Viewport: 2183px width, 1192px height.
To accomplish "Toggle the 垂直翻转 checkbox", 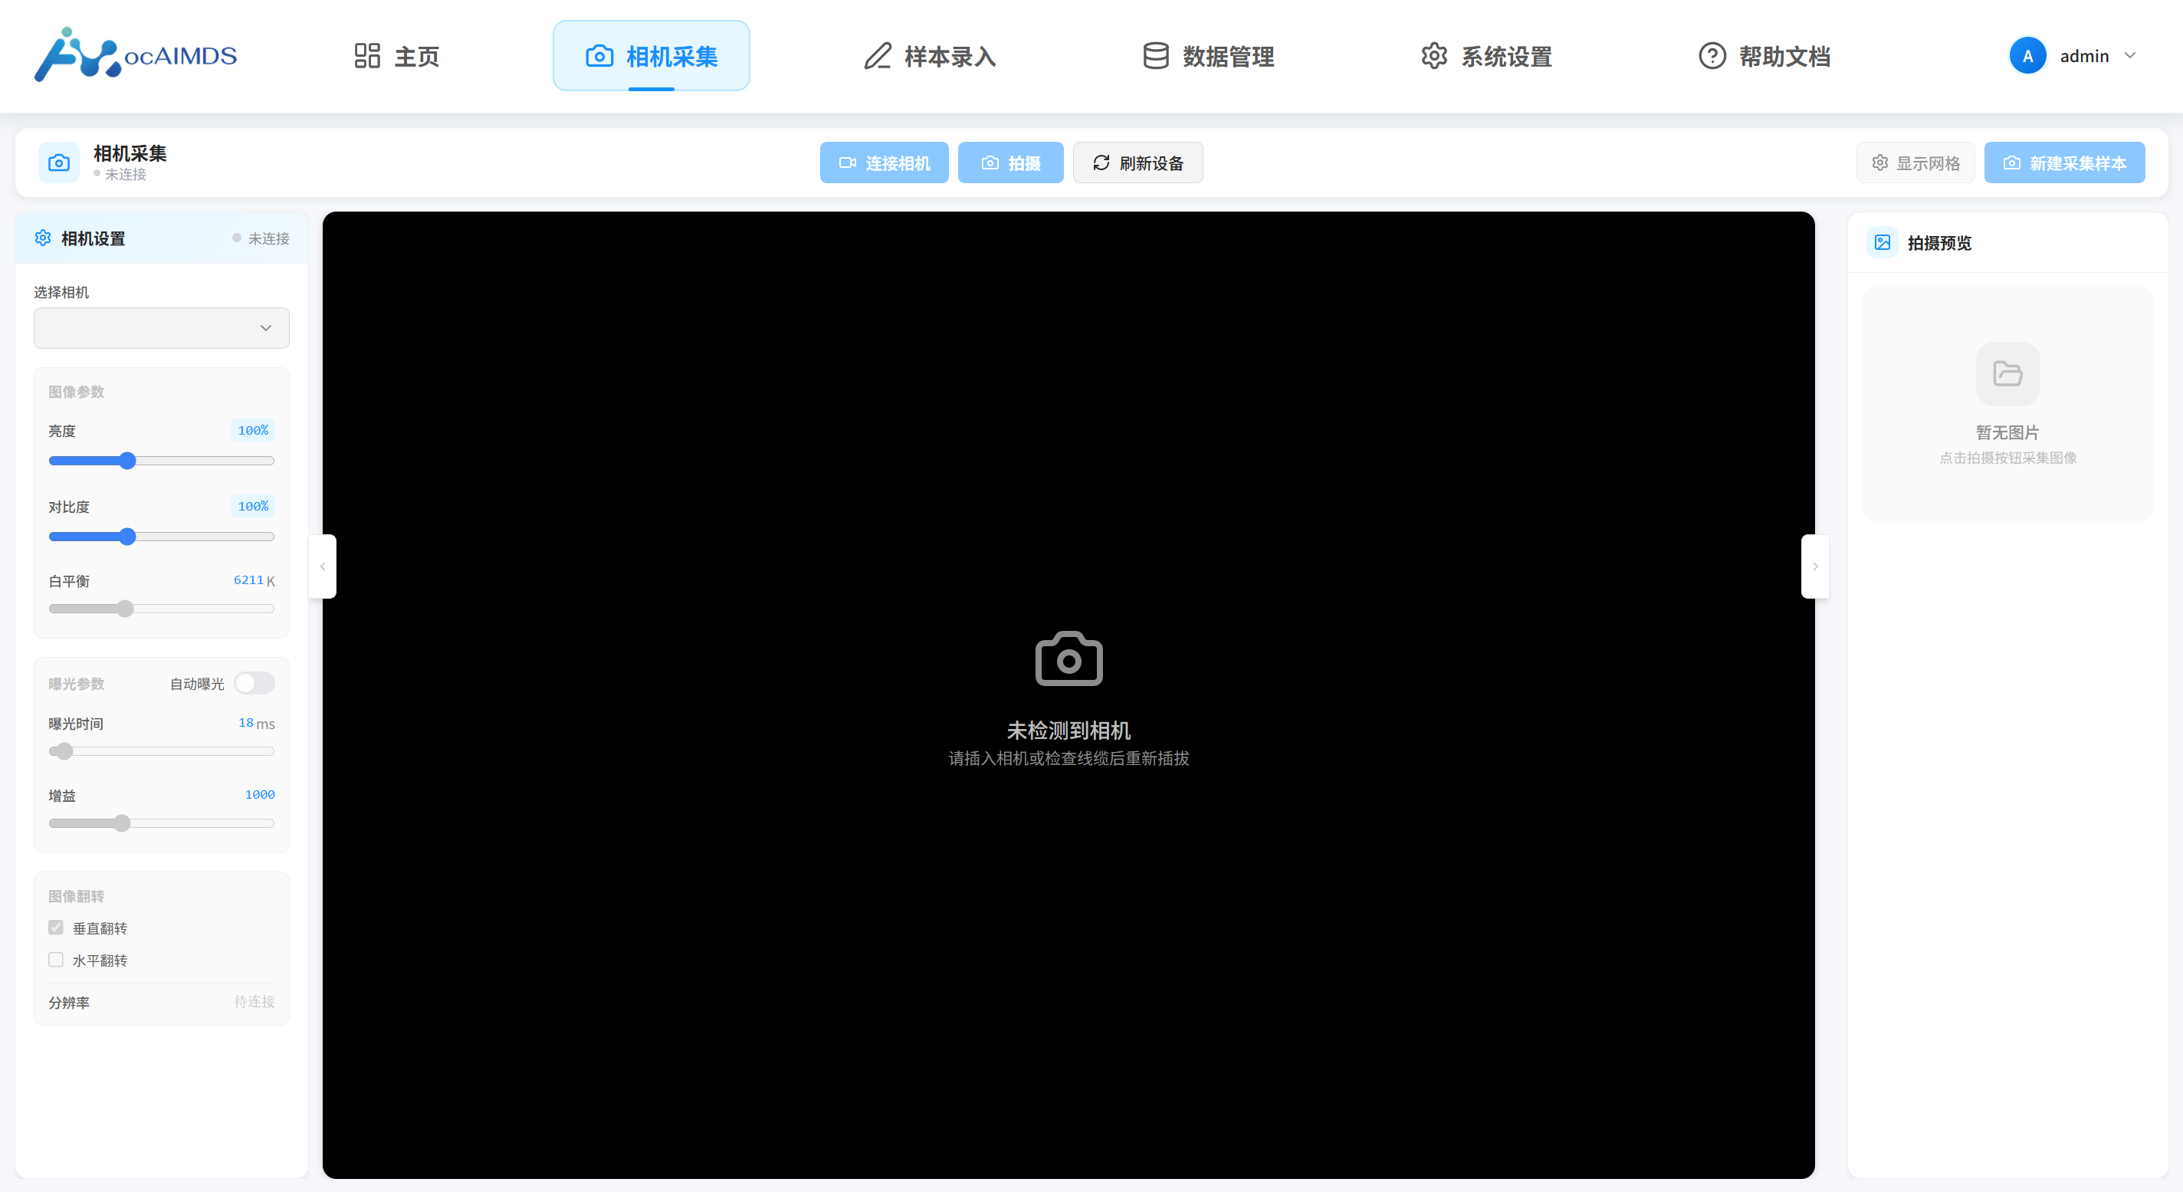I will click(x=56, y=928).
